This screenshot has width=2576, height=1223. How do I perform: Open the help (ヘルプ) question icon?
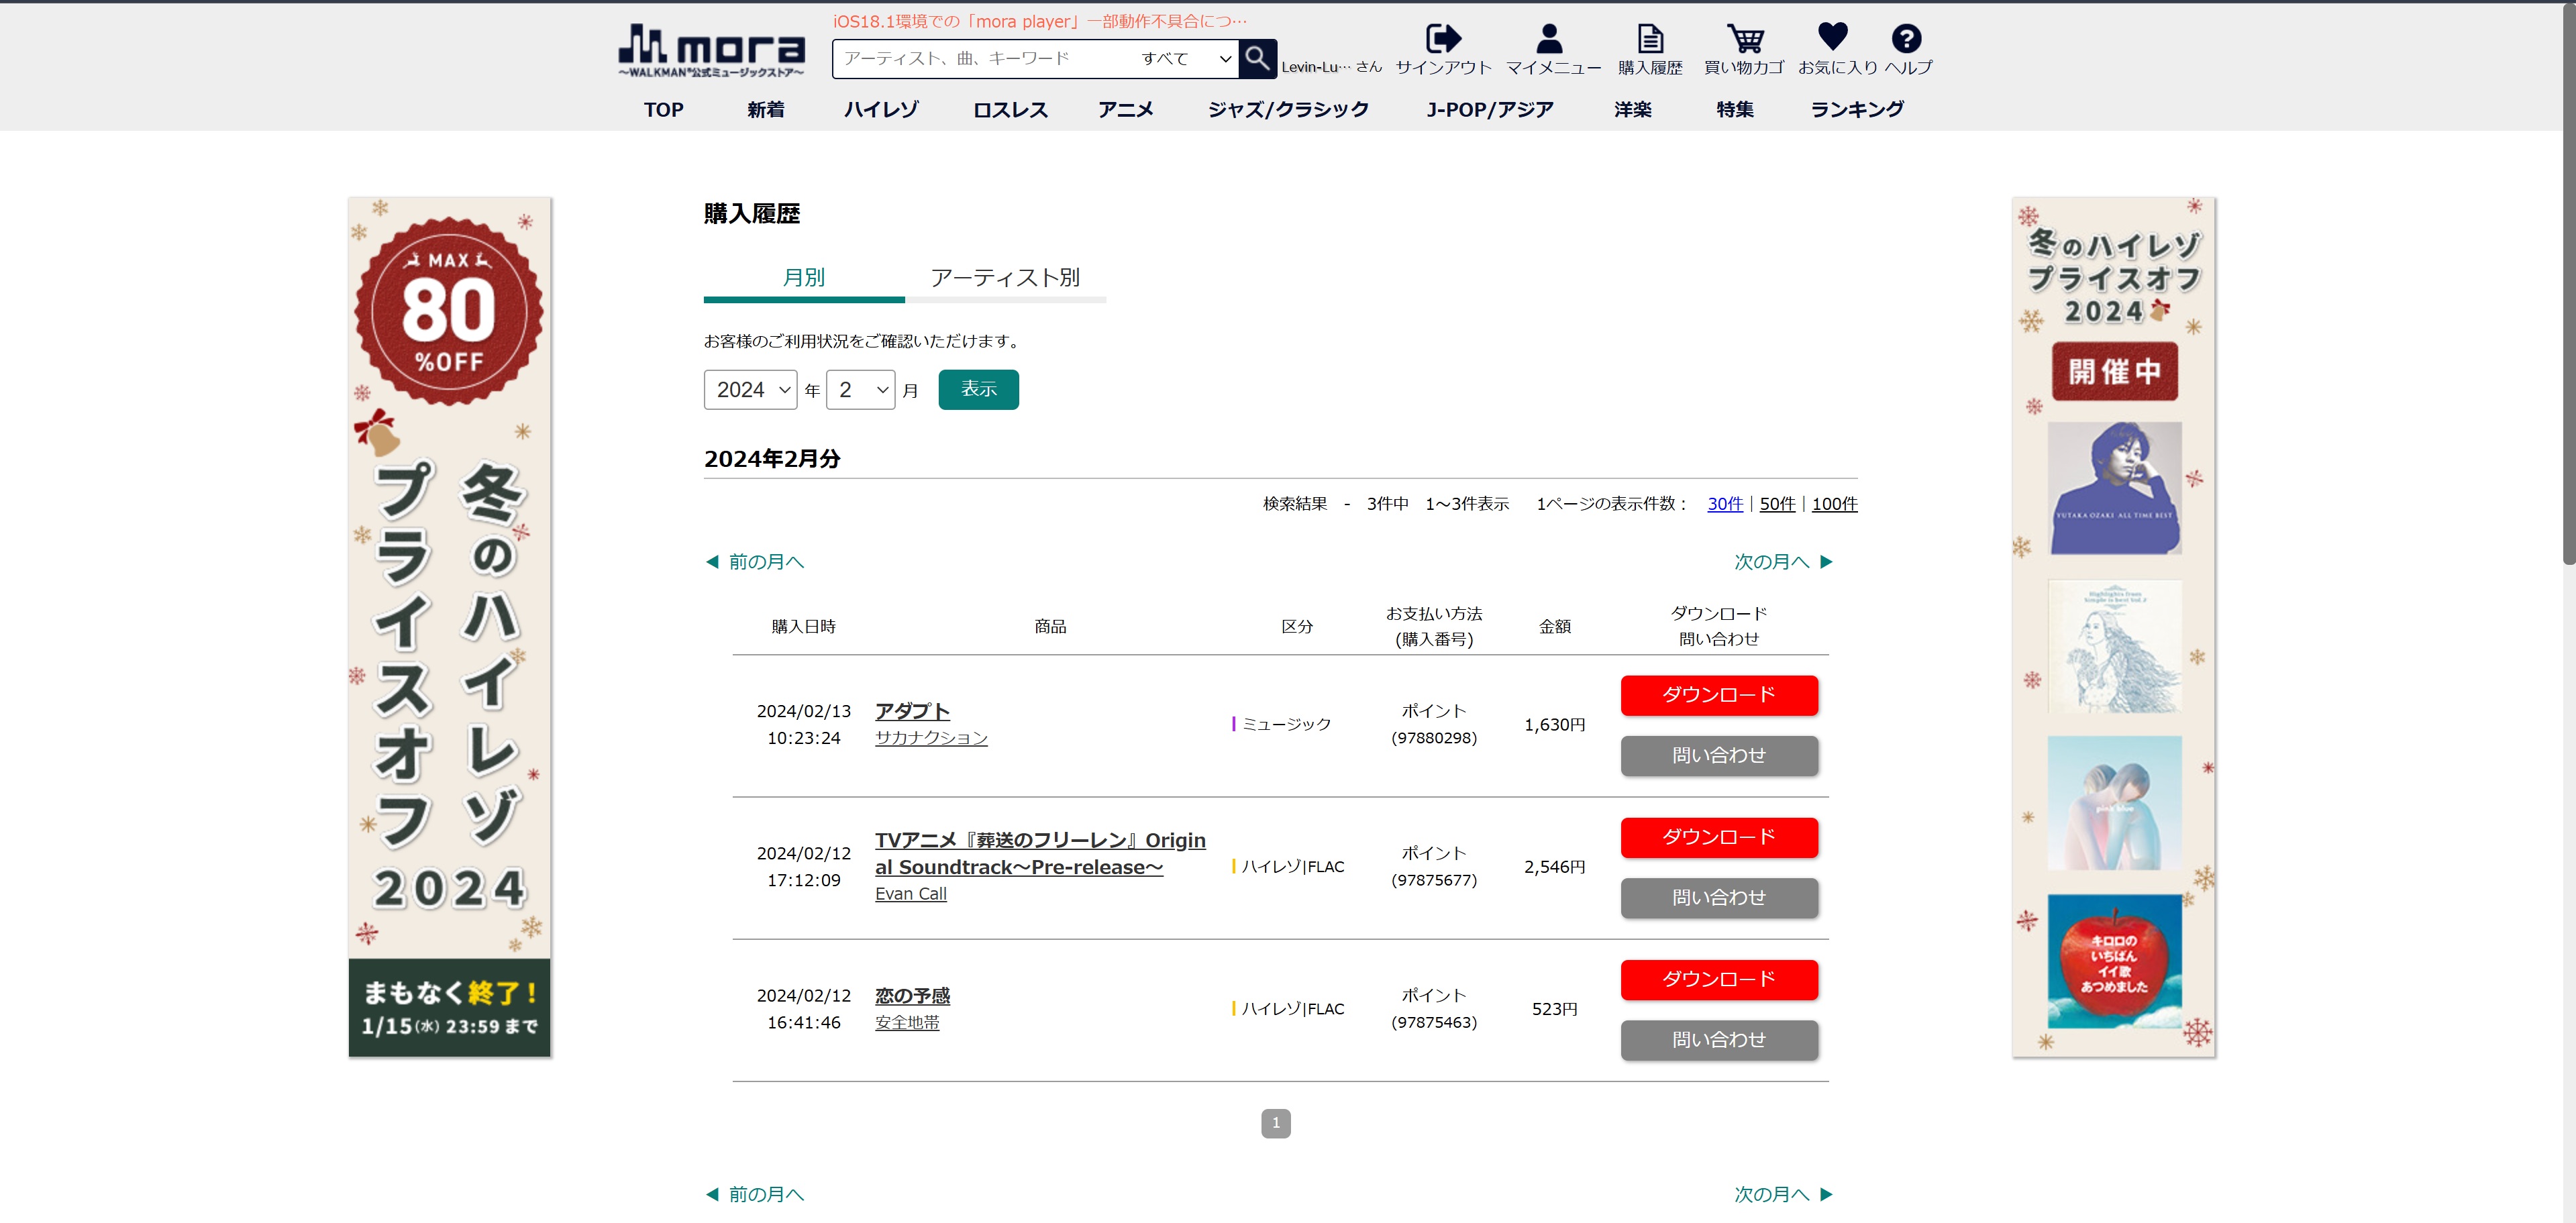tap(1906, 38)
